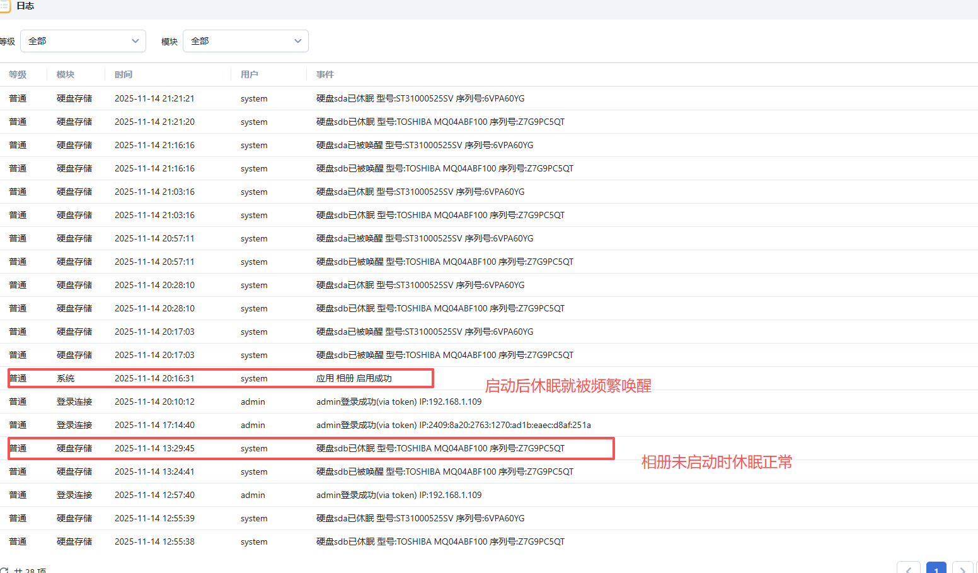The image size is (978, 573).
Task: Click the sdb 已被唤醒 event logged at 13:24:41
Action: click(x=445, y=472)
